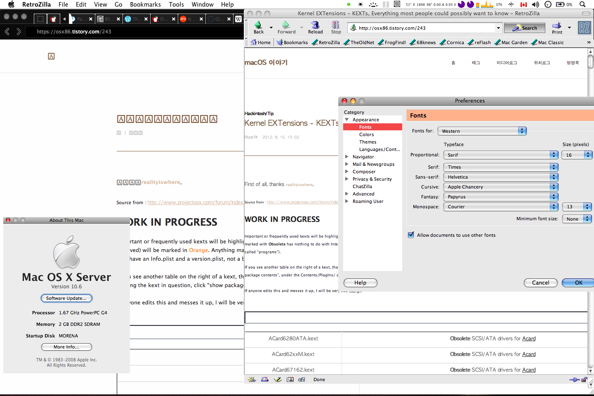The height and width of the screenshot is (396, 594).
Task: Click the RZ throbber logo
Action: tap(584, 28)
